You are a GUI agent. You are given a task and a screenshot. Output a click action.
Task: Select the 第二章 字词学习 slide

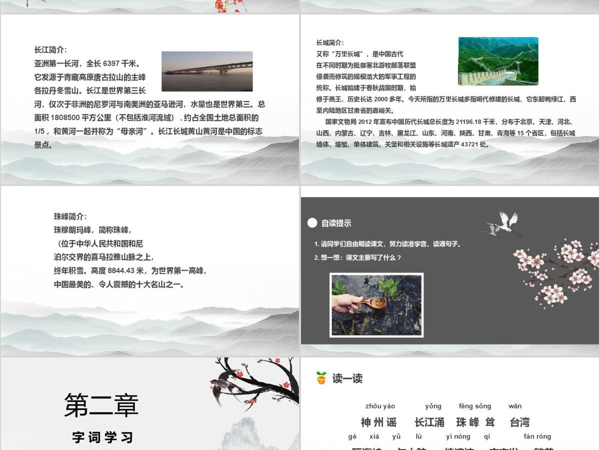tap(150, 403)
